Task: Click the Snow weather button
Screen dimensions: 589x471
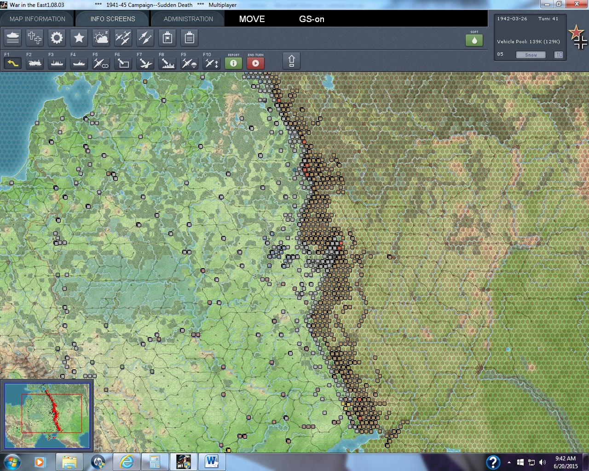Action: (x=531, y=55)
